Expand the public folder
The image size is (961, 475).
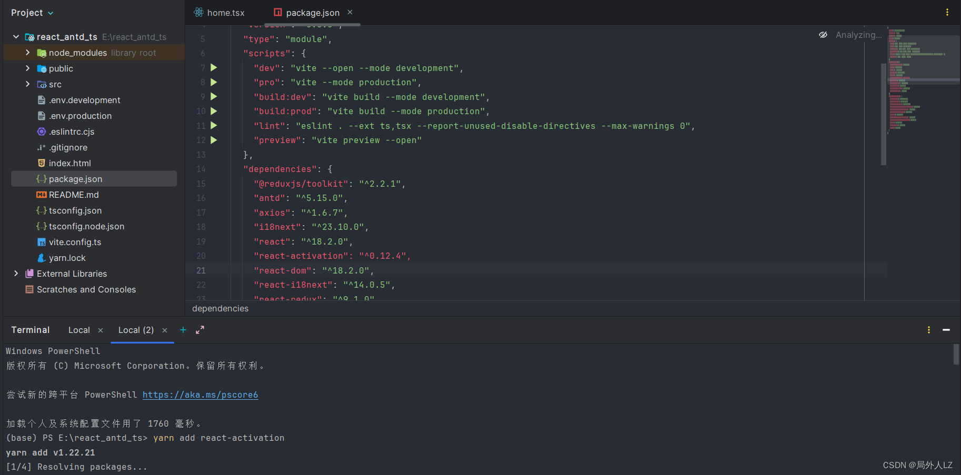click(x=27, y=68)
